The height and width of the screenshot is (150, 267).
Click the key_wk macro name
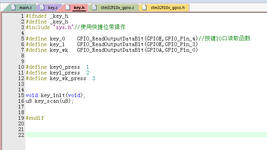[x=59, y=50]
